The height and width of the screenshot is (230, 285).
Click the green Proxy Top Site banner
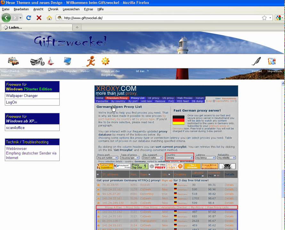140,166
